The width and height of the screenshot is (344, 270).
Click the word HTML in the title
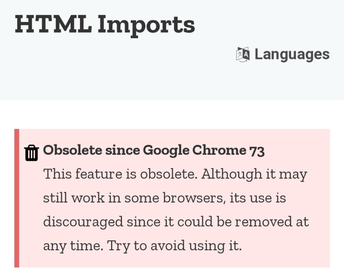point(53,24)
